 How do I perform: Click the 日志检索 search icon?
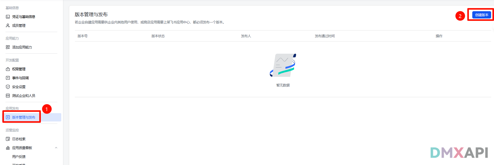click(8, 139)
